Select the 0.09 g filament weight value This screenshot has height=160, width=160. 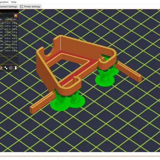[x=14, y=38]
